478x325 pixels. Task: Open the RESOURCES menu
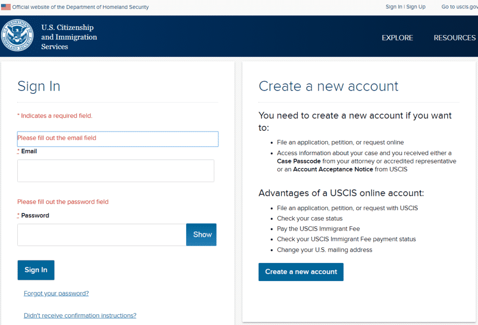pyautogui.click(x=455, y=38)
